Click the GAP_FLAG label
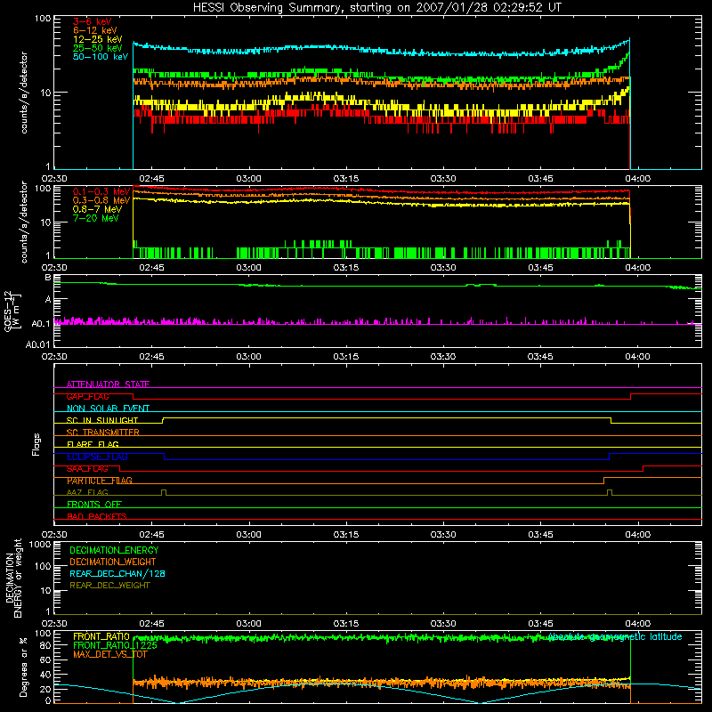712x712 pixels. pyautogui.click(x=87, y=396)
